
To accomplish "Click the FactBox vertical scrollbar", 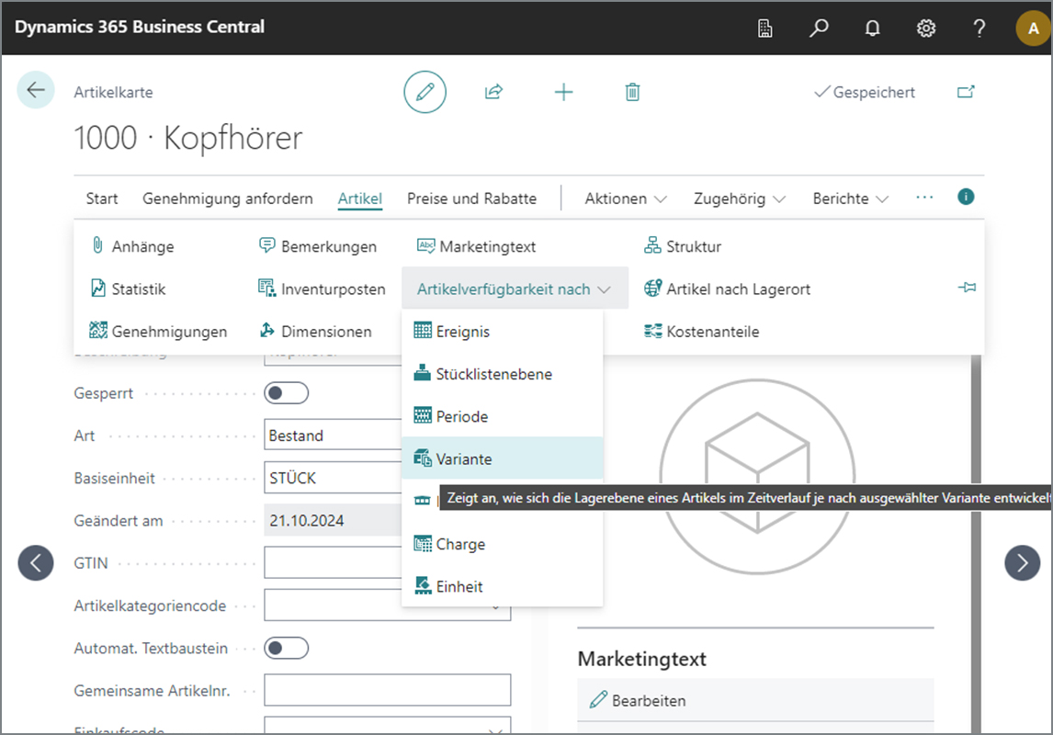I will click(976, 544).
